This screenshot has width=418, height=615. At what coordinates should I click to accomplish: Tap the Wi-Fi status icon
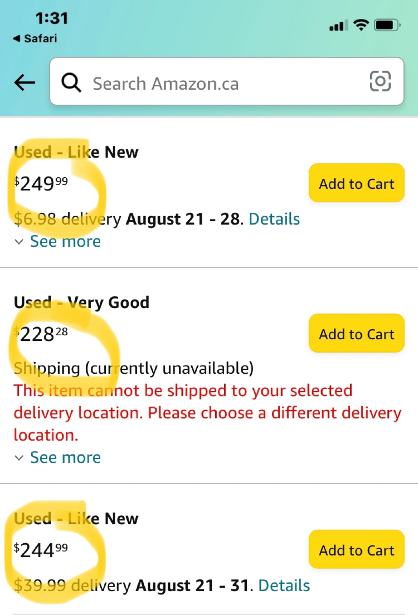[x=361, y=25]
